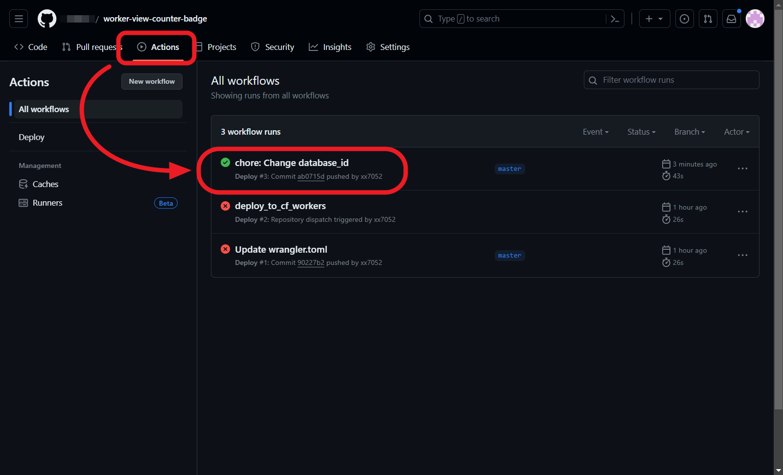The image size is (783, 475).
Task: Click the GitHub logo icon
Action: point(47,19)
